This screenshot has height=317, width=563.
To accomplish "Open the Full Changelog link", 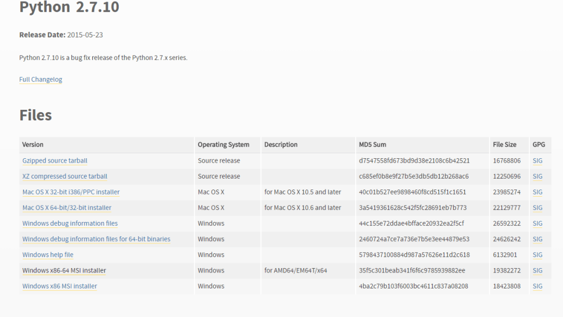I will tap(41, 79).
